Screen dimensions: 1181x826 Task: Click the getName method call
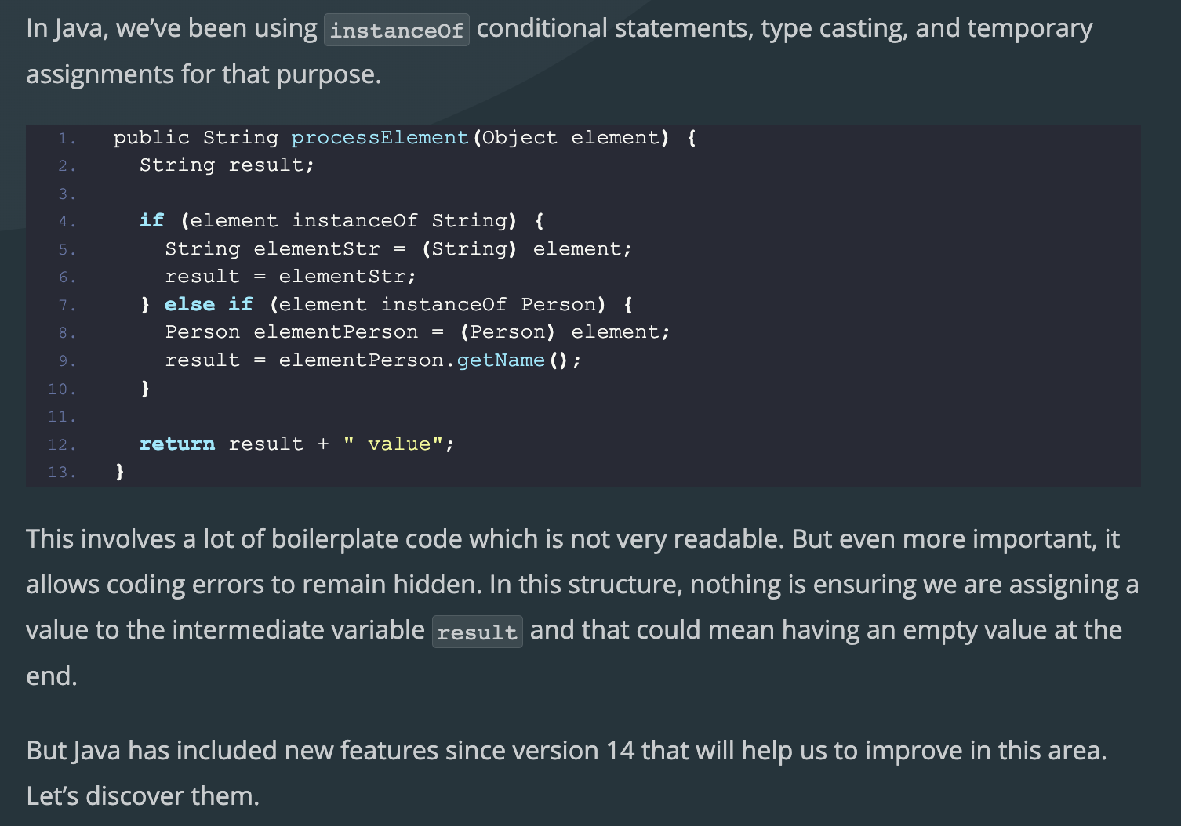pos(500,360)
